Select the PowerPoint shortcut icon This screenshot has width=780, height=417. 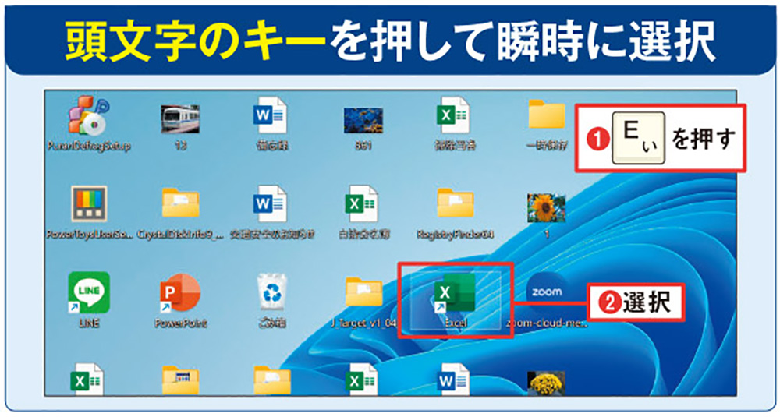point(180,293)
